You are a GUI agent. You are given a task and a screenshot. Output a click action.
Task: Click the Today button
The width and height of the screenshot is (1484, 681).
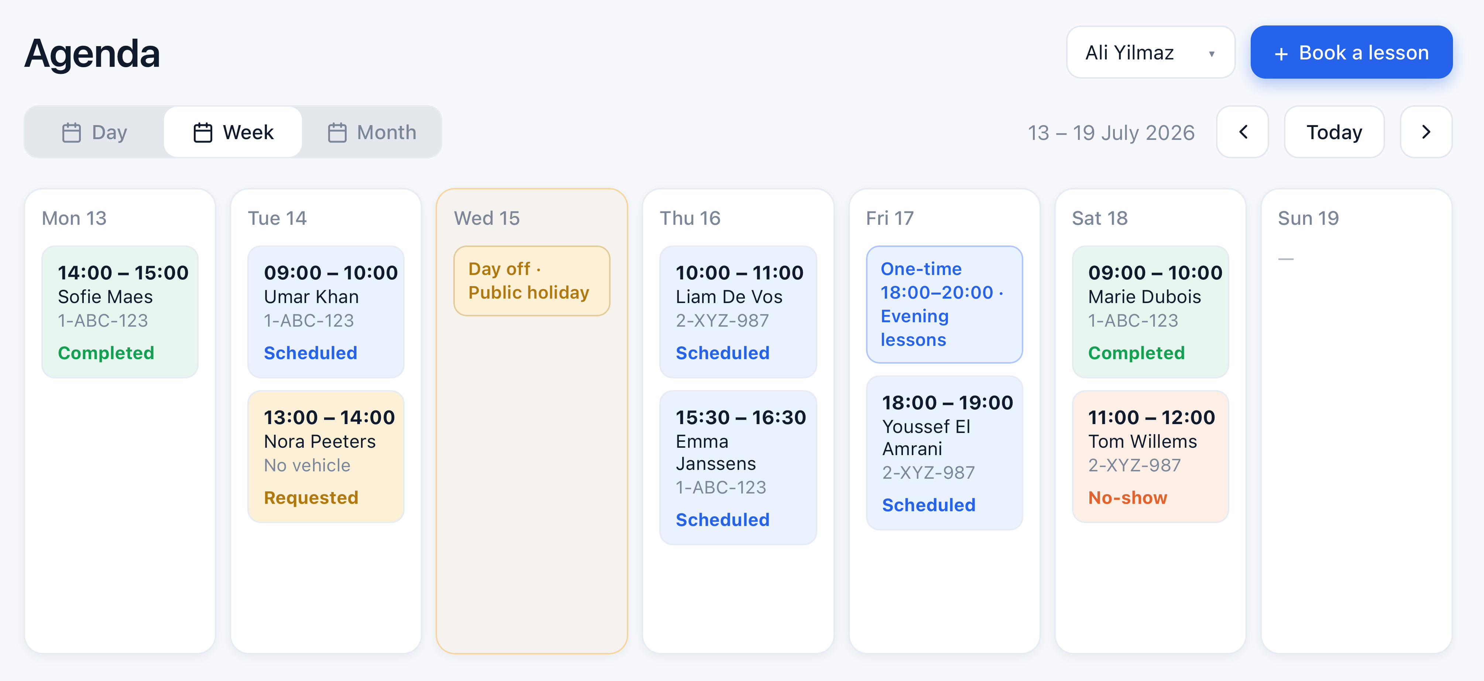pyautogui.click(x=1334, y=132)
